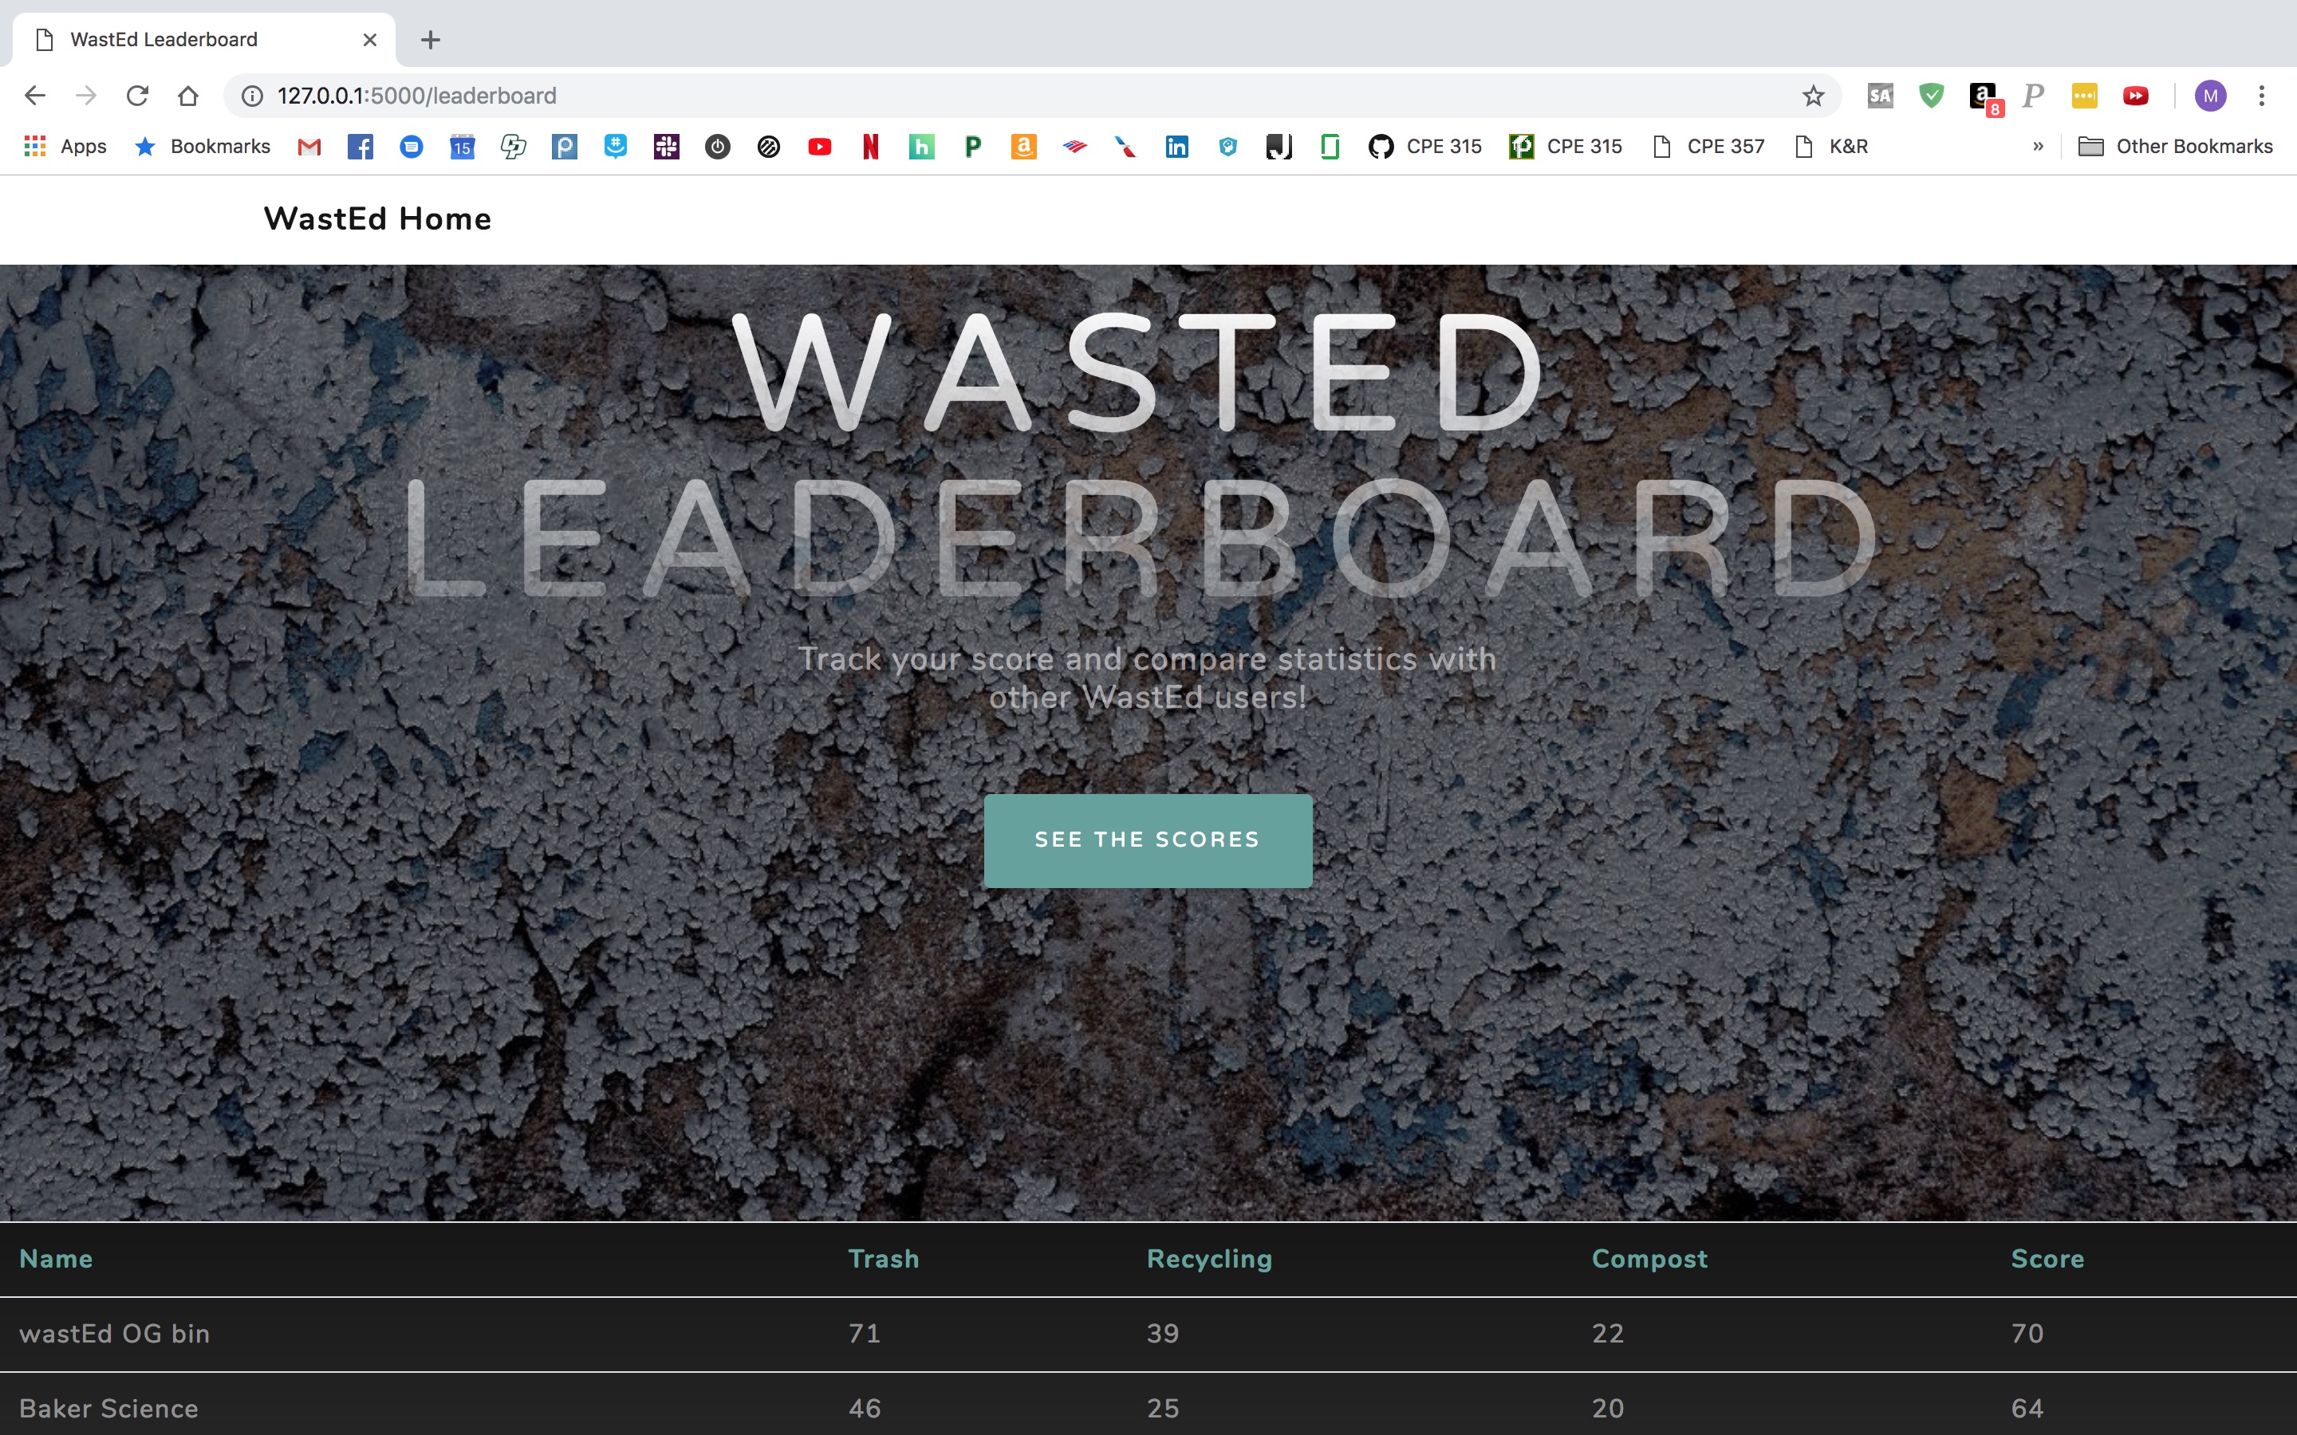Go to WastEd Home link
The width and height of the screenshot is (2297, 1435).
coord(376,219)
